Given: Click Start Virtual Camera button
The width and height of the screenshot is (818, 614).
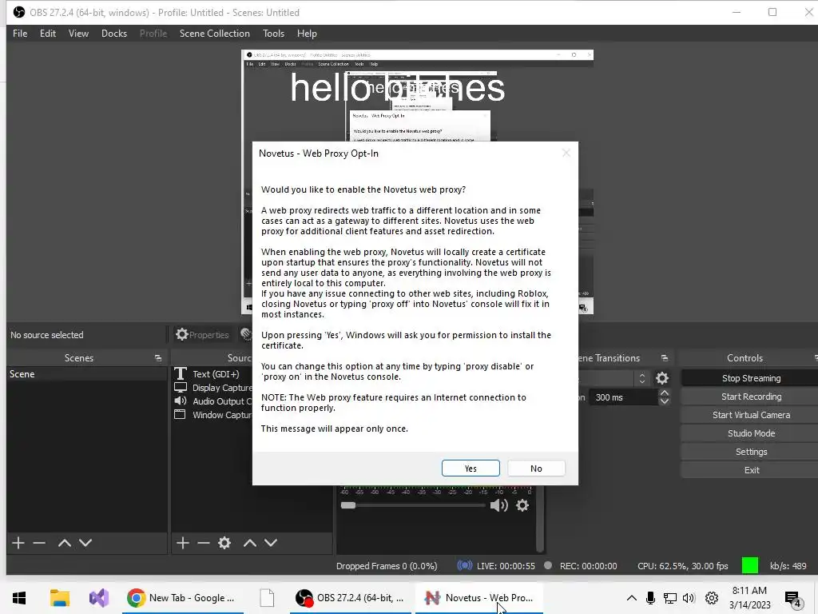Looking at the screenshot, I should pos(751,415).
